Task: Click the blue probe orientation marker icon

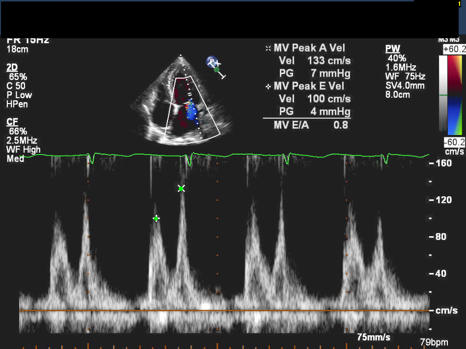Action: click(212, 62)
